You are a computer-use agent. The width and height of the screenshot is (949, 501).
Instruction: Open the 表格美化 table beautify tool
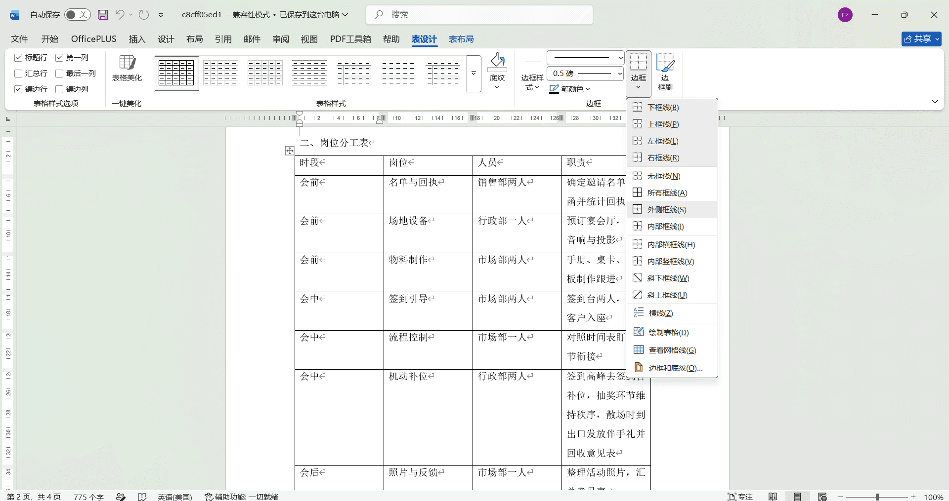[127, 69]
